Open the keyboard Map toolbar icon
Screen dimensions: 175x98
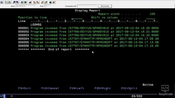pos(30,2)
